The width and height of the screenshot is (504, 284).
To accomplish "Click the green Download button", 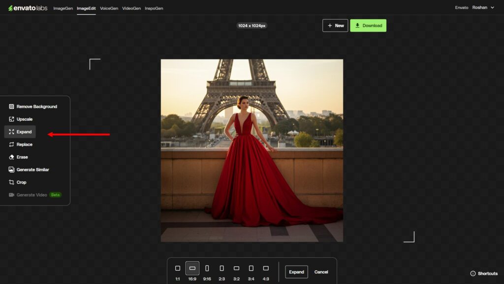I will 368,25.
